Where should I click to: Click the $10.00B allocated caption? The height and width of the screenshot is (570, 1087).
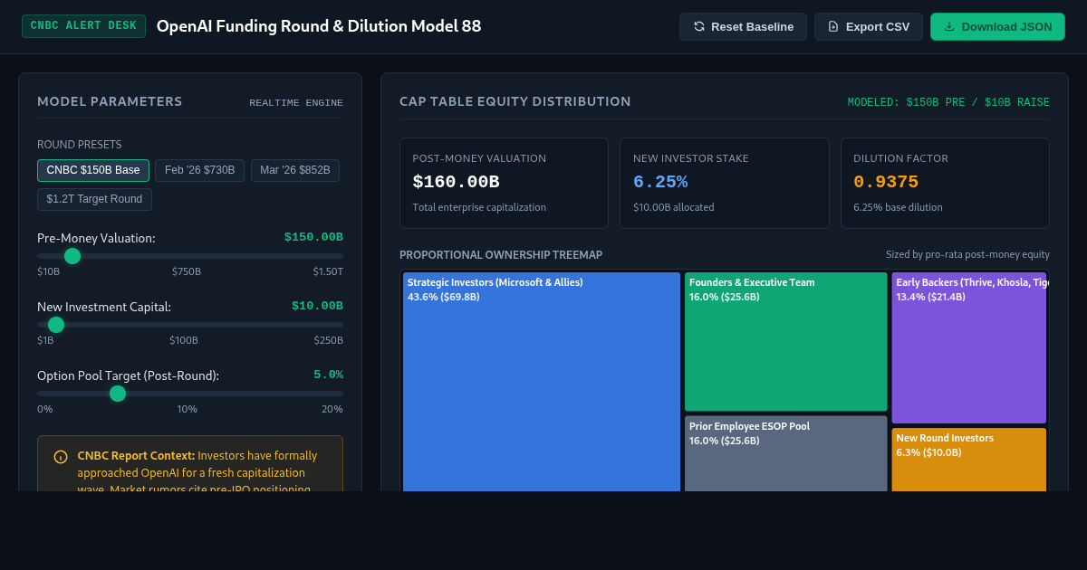(x=673, y=207)
